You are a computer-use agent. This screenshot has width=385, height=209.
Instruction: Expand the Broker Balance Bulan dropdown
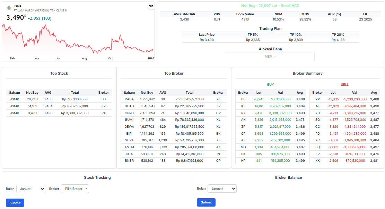point(222,189)
